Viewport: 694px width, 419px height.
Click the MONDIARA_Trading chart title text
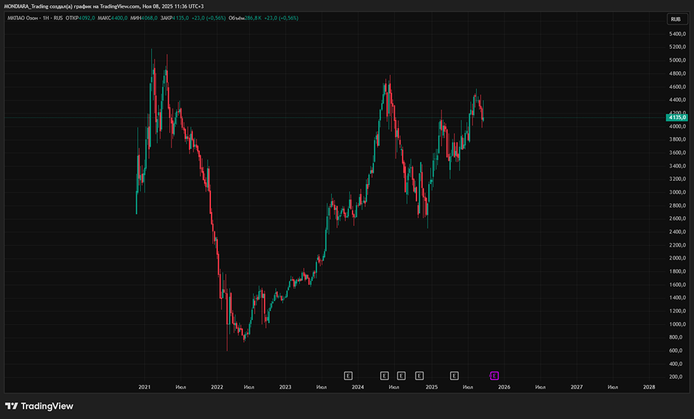(x=27, y=6)
